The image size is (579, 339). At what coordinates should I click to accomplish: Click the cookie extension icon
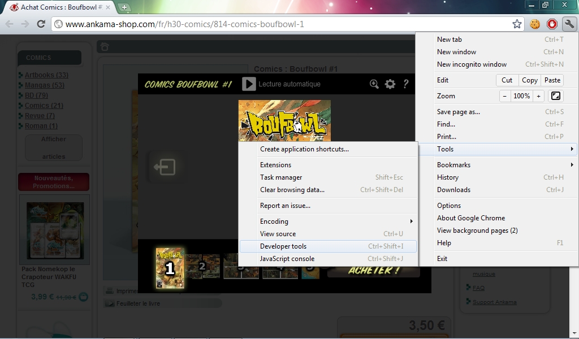535,24
